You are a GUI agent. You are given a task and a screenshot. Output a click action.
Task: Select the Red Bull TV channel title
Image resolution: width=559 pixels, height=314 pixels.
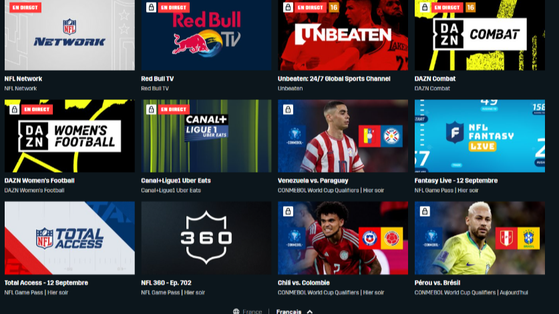157,79
